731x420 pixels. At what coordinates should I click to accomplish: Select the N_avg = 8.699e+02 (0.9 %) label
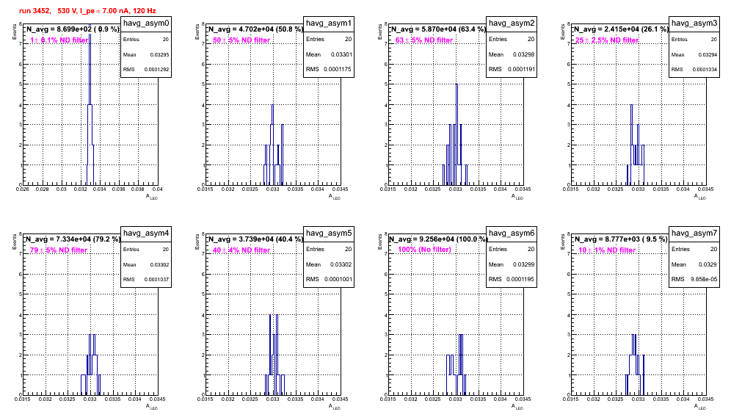click(72, 29)
